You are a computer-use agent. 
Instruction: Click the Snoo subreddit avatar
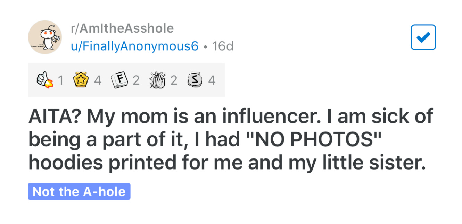coord(45,37)
